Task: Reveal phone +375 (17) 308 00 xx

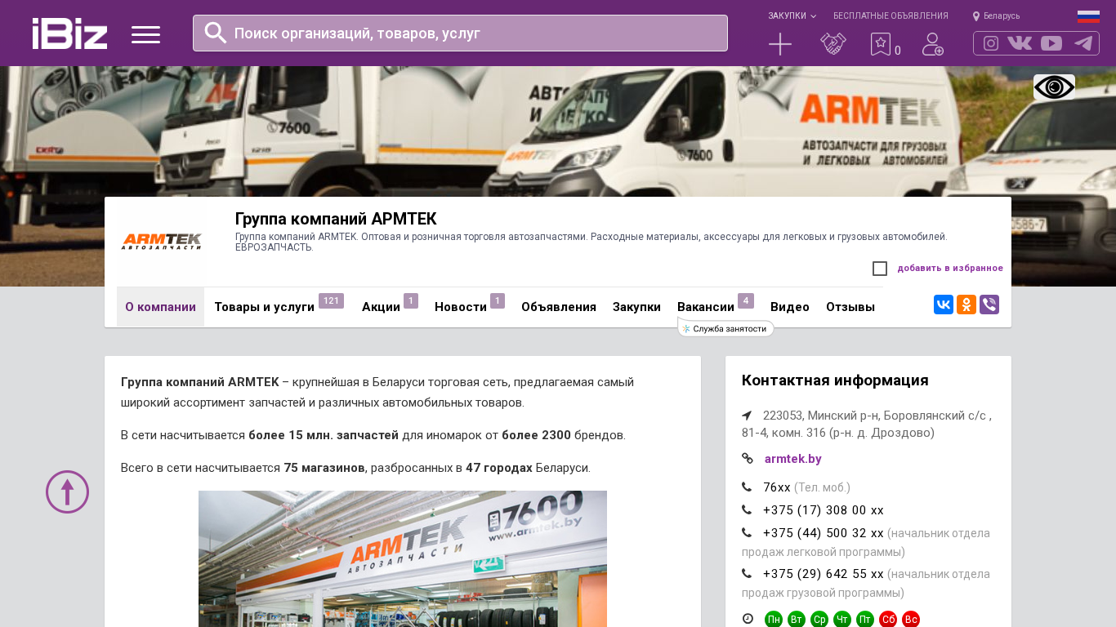Action: click(x=824, y=510)
